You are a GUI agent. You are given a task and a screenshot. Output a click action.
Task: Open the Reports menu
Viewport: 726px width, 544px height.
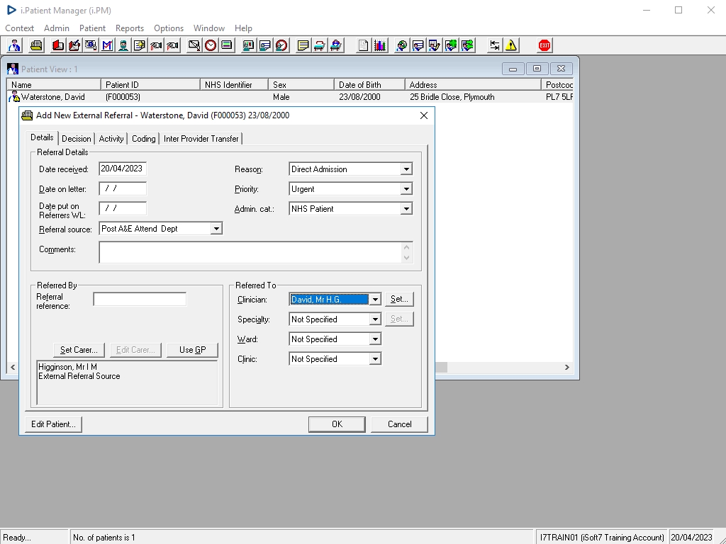point(130,28)
